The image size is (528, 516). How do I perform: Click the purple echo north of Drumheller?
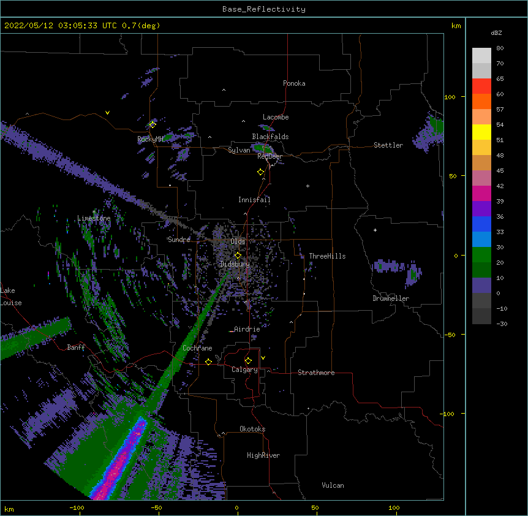coord(389,266)
